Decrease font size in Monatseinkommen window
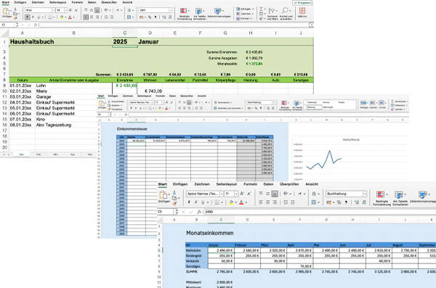Screen dimensions: 436x288 (249, 194)
